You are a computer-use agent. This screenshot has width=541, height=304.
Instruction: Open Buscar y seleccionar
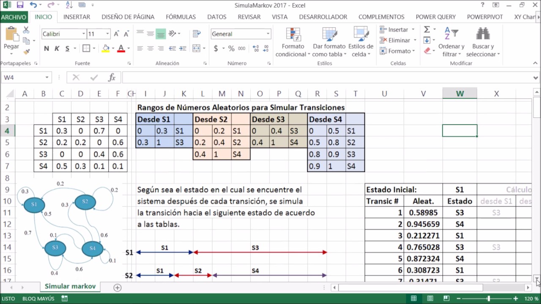coord(483,42)
